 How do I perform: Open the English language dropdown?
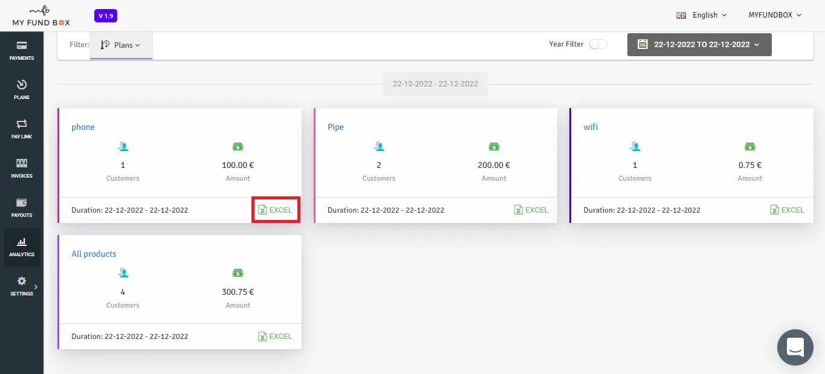click(701, 15)
